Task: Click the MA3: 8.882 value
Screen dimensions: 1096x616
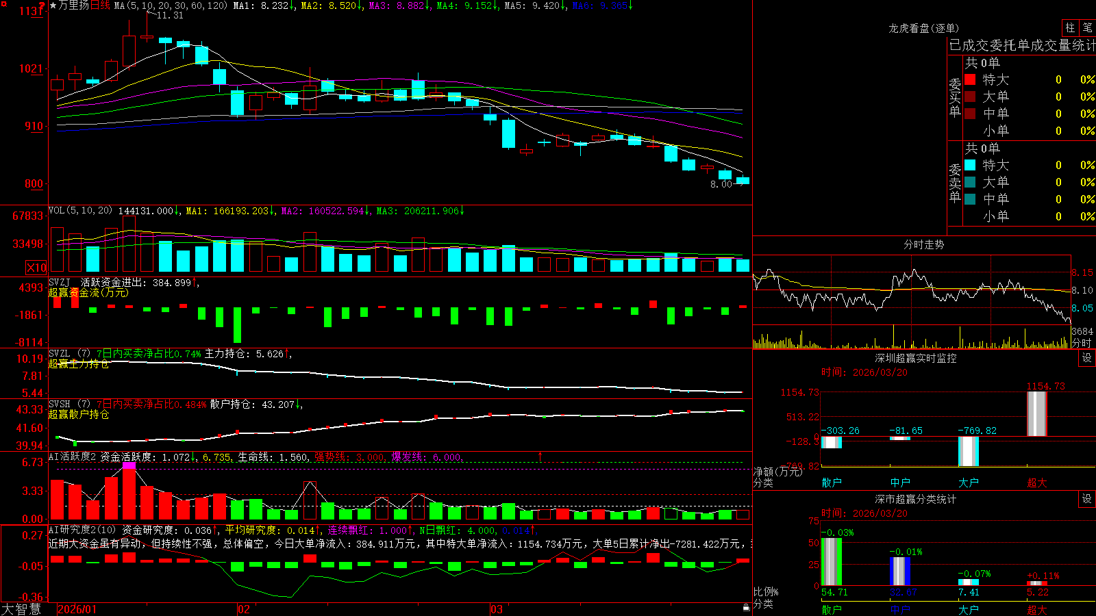Action: pyautogui.click(x=400, y=5)
